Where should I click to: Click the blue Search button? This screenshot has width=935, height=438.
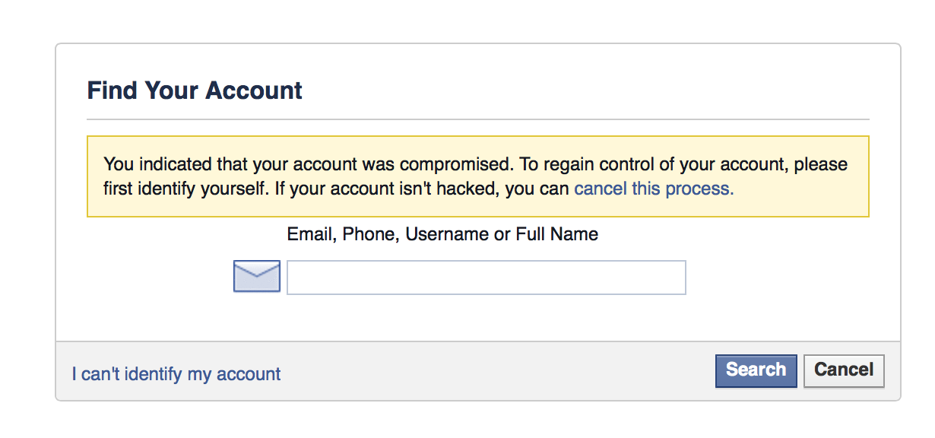click(756, 371)
